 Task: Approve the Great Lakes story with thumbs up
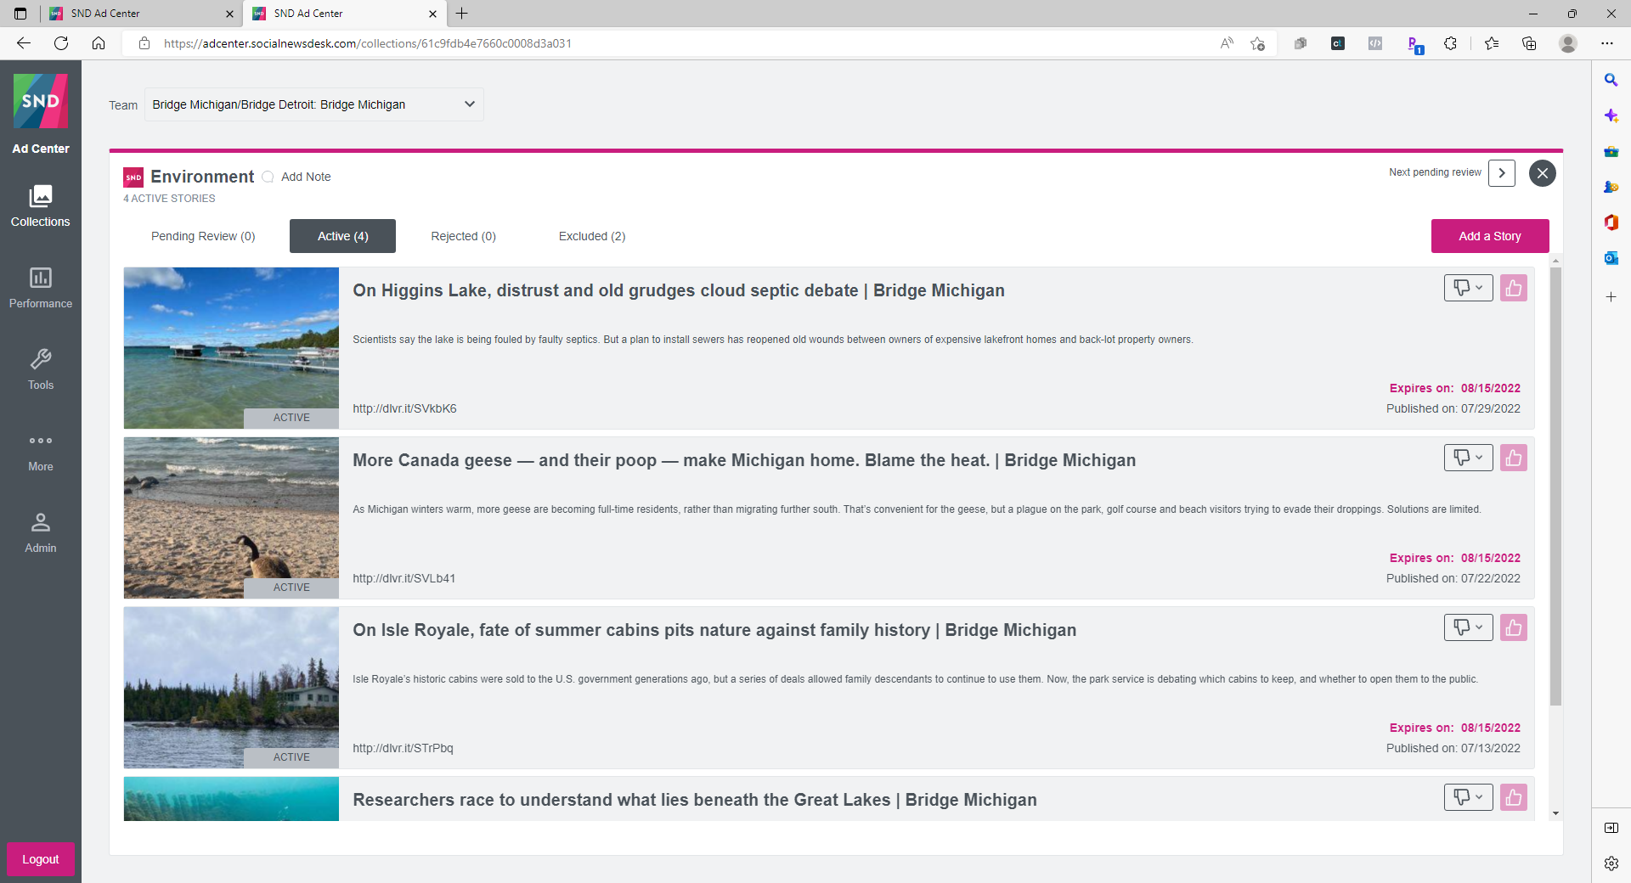click(x=1513, y=797)
